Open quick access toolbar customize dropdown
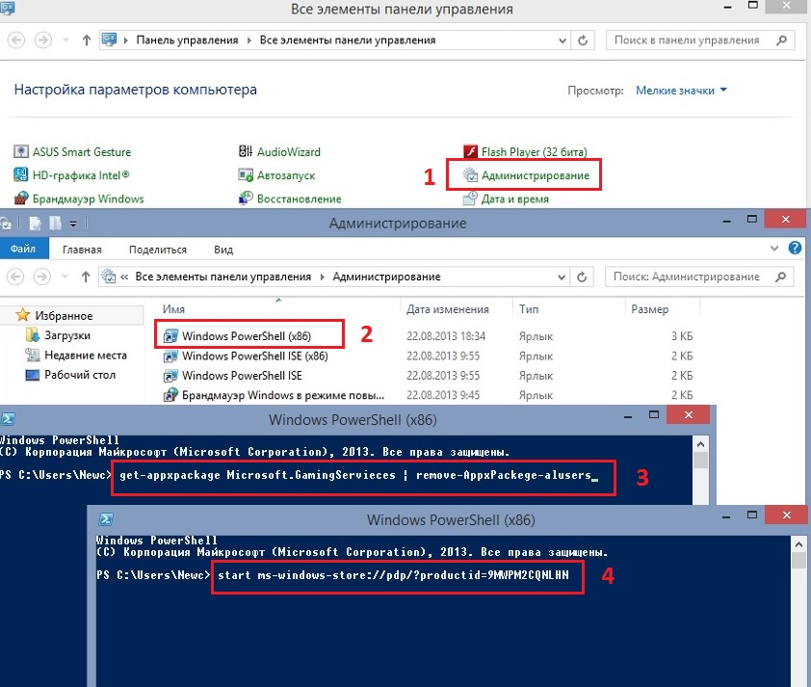Image resolution: width=811 pixels, height=687 pixels. click(73, 224)
